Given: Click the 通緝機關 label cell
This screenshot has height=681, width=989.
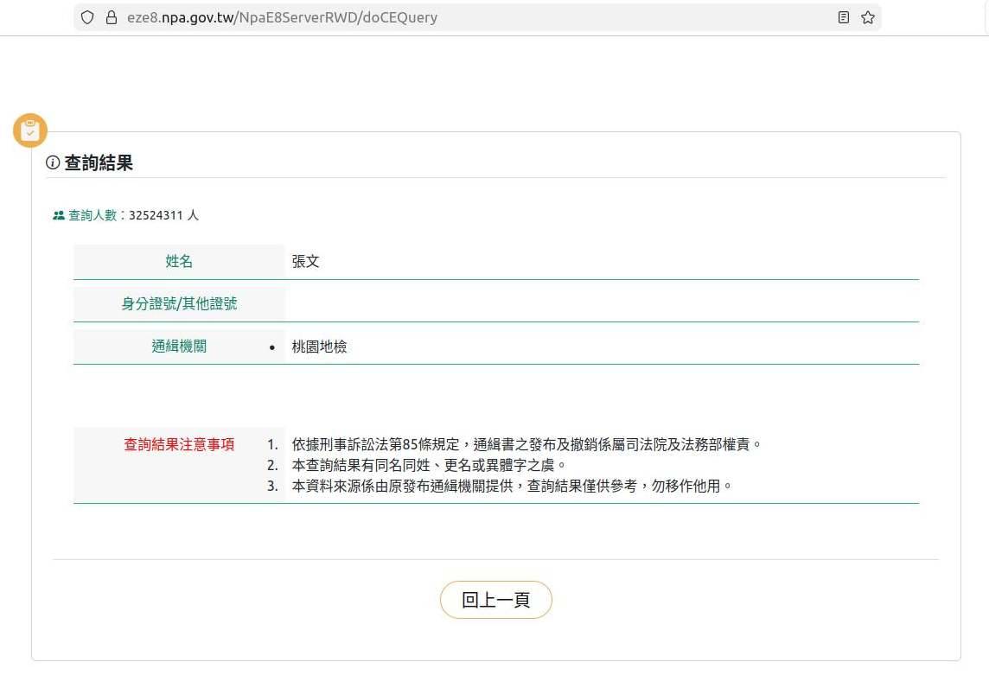Looking at the screenshot, I should pyautogui.click(x=179, y=347).
